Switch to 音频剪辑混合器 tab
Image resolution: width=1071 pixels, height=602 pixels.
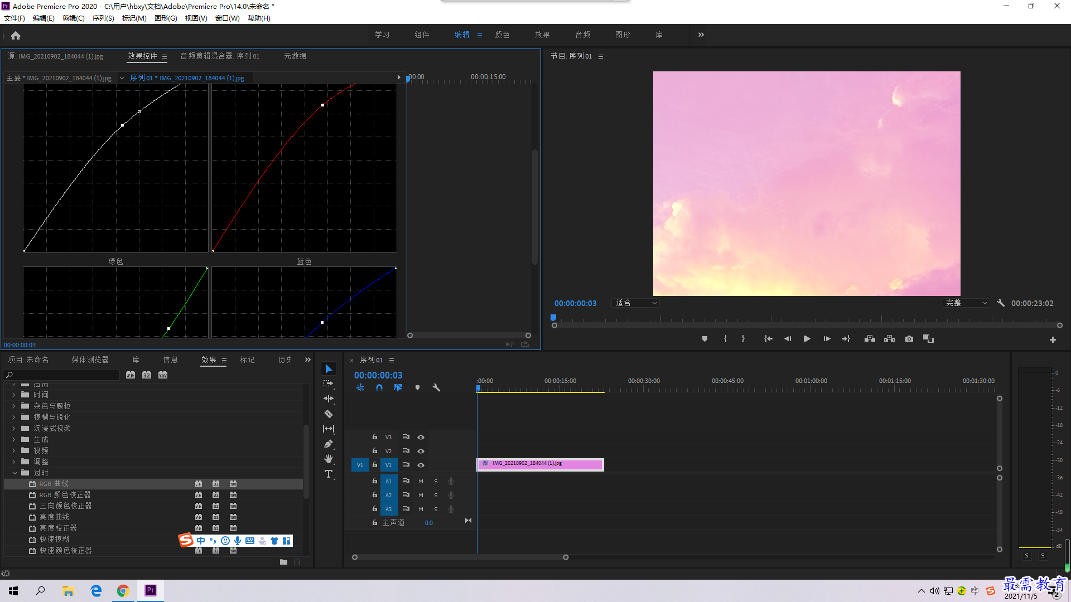click(x=220, y=56)
